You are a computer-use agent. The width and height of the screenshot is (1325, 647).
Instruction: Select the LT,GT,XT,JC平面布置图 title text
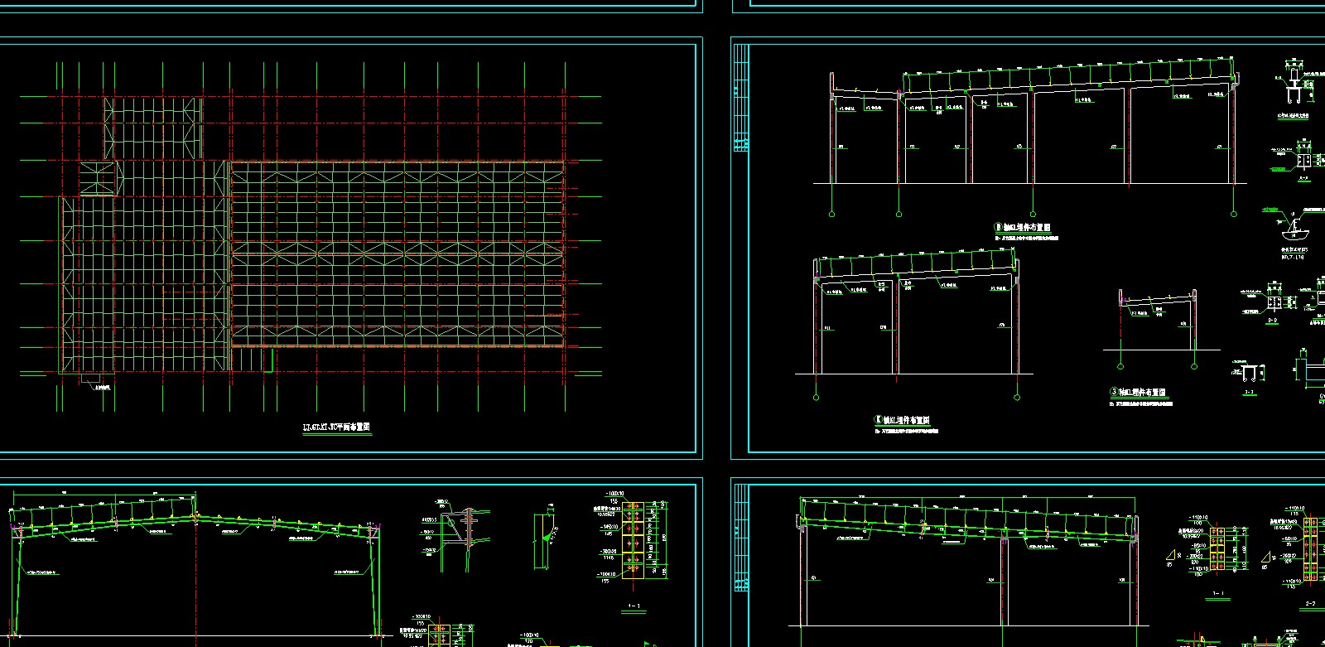(337, 427)
